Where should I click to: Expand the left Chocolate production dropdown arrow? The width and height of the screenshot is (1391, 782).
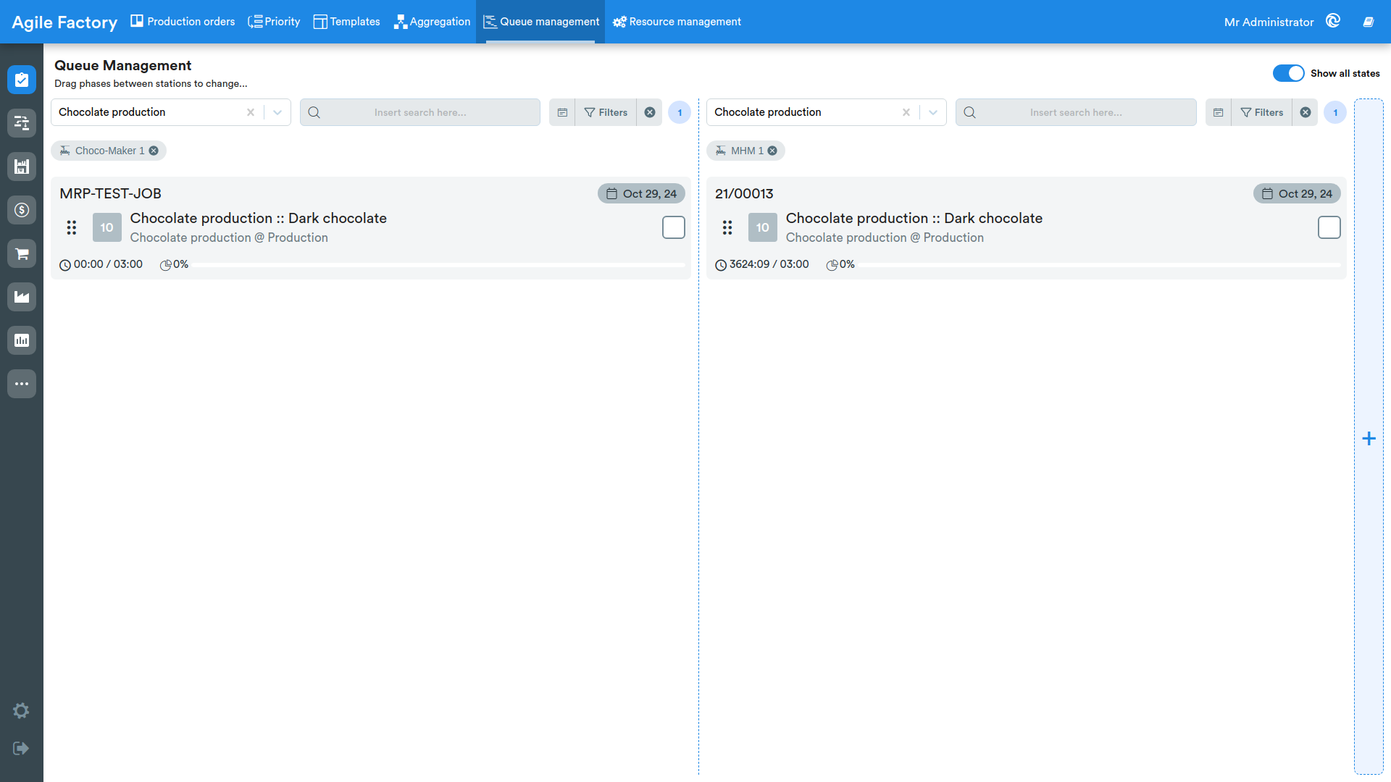click(277, 112)
